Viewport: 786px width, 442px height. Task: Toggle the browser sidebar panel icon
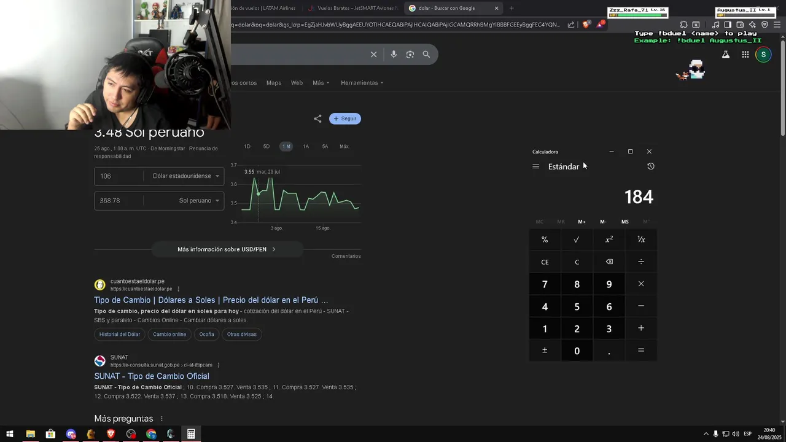tap(728, 25)
